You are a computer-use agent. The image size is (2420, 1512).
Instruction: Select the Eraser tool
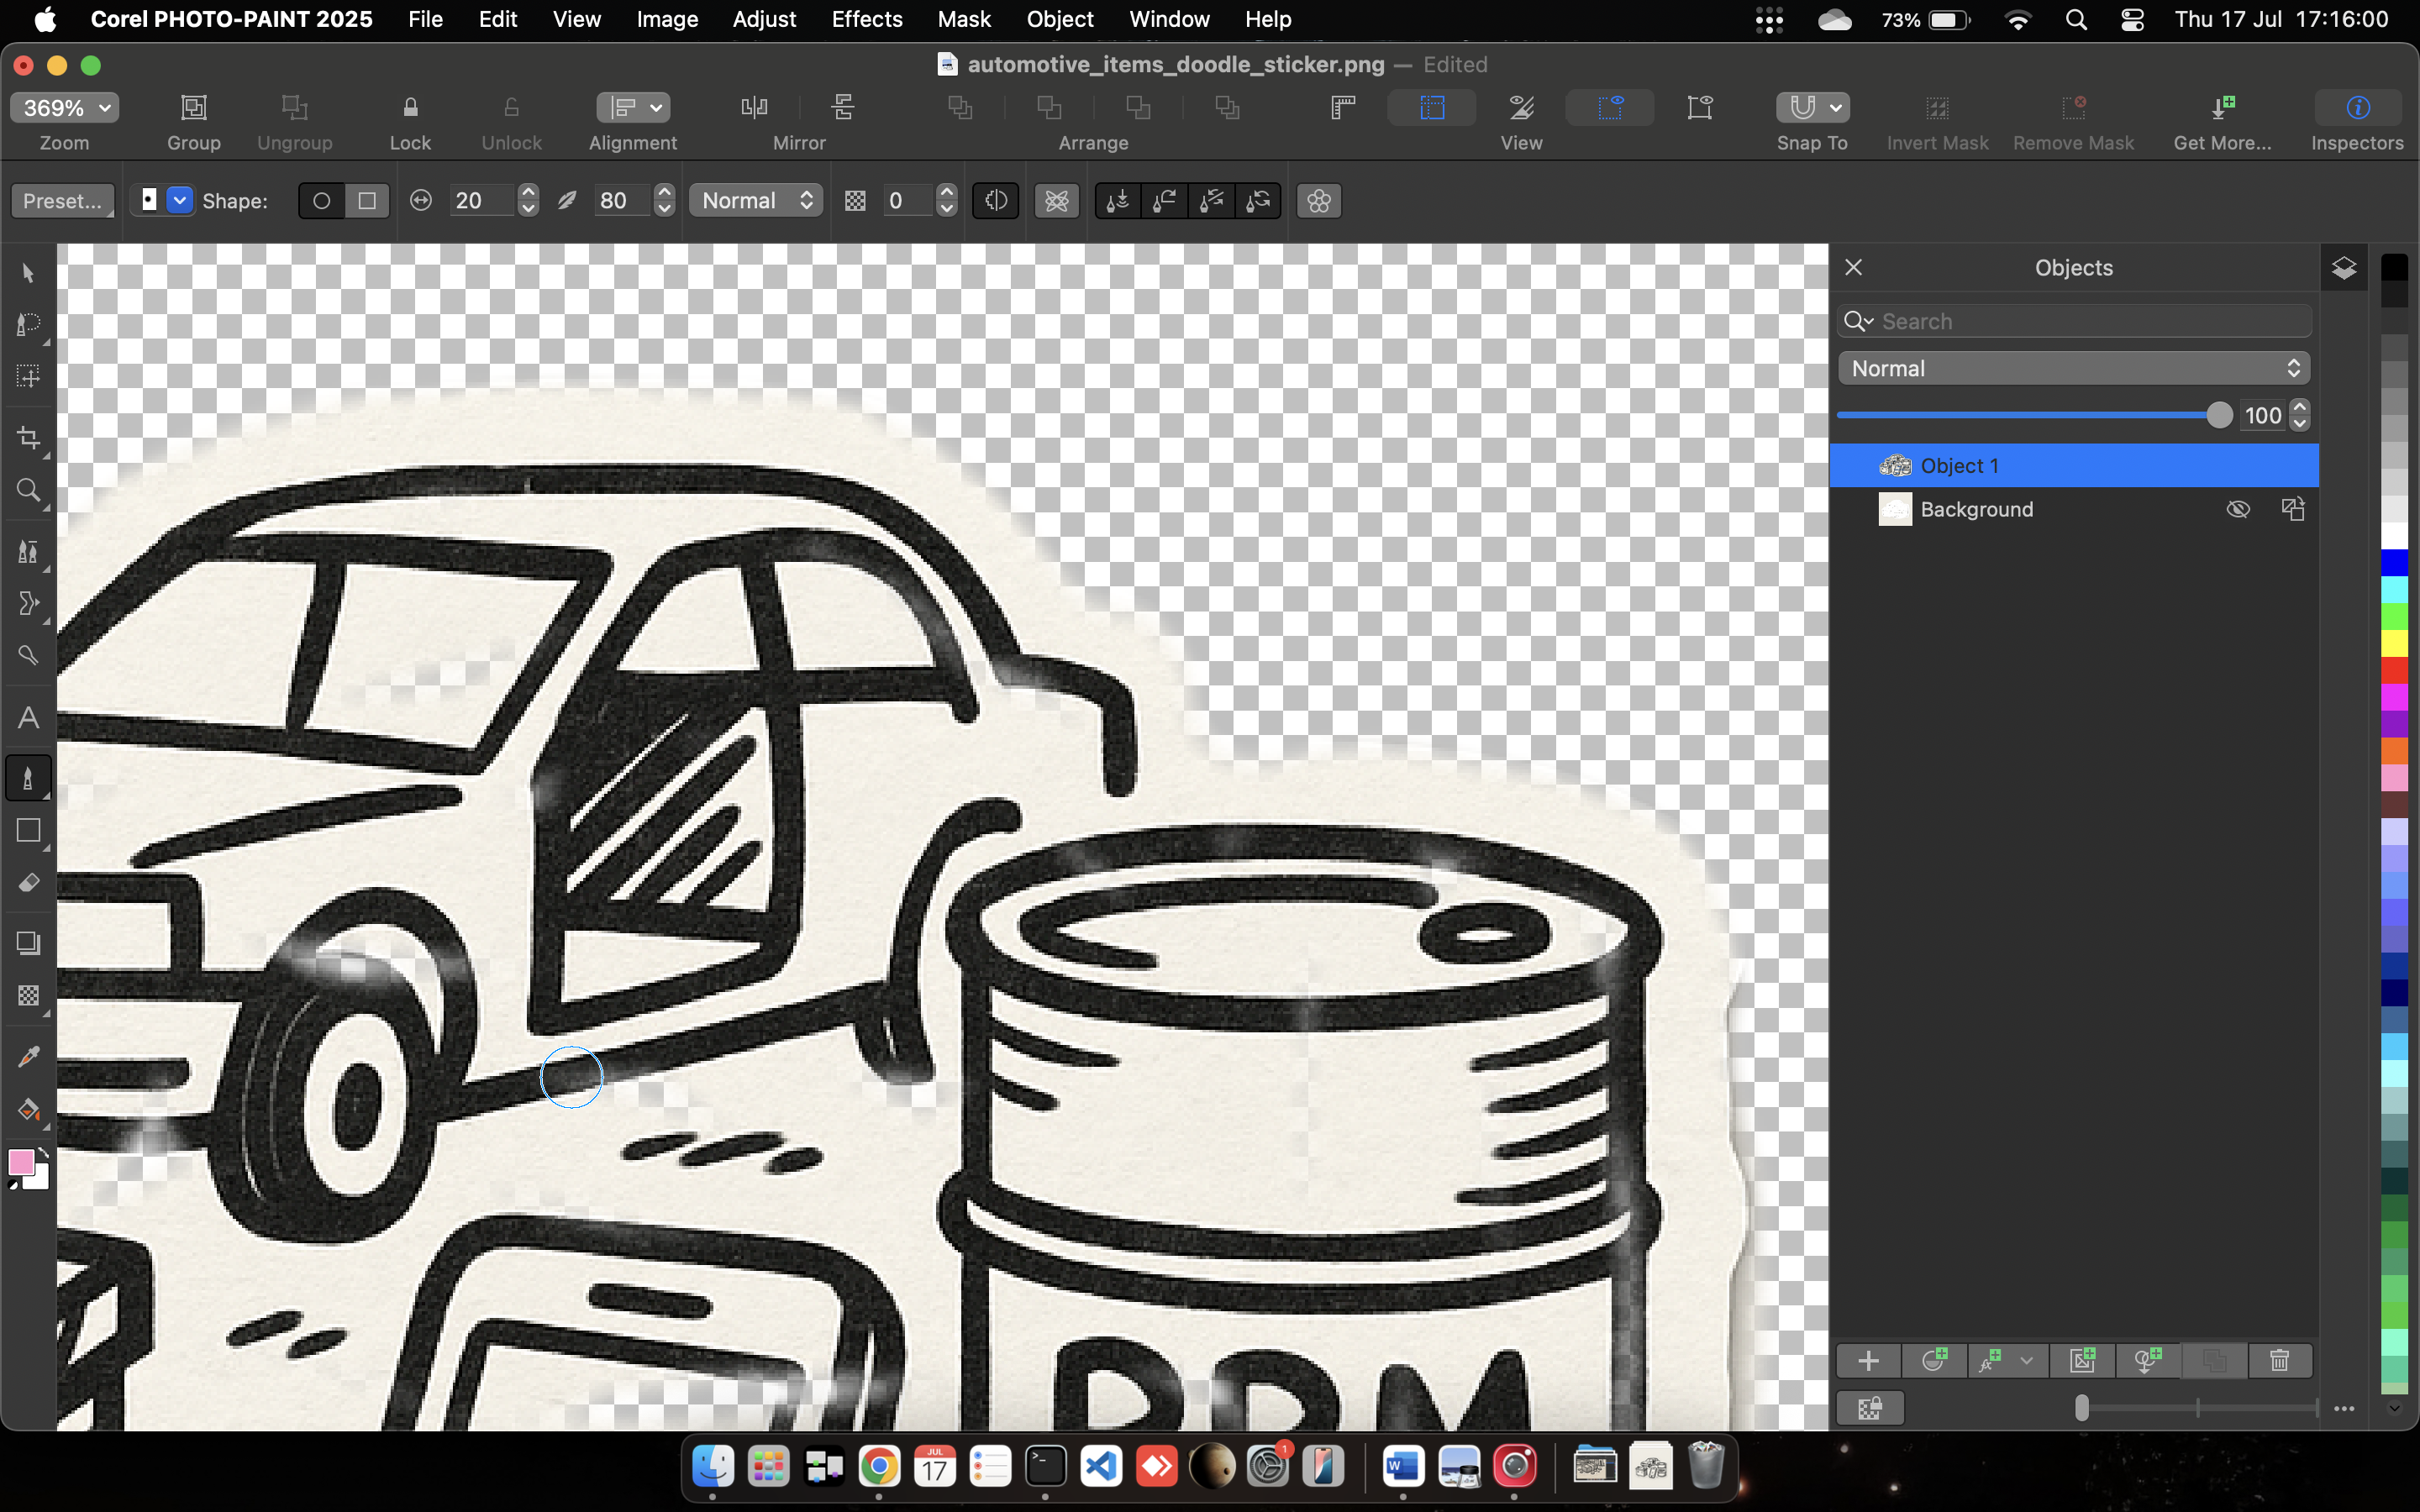tap(28, 883)
